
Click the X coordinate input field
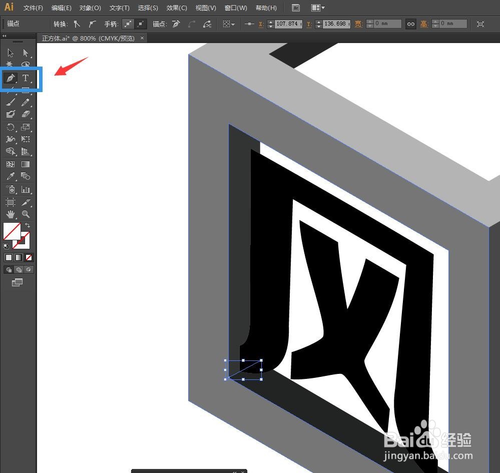click(x=288, y=24)
